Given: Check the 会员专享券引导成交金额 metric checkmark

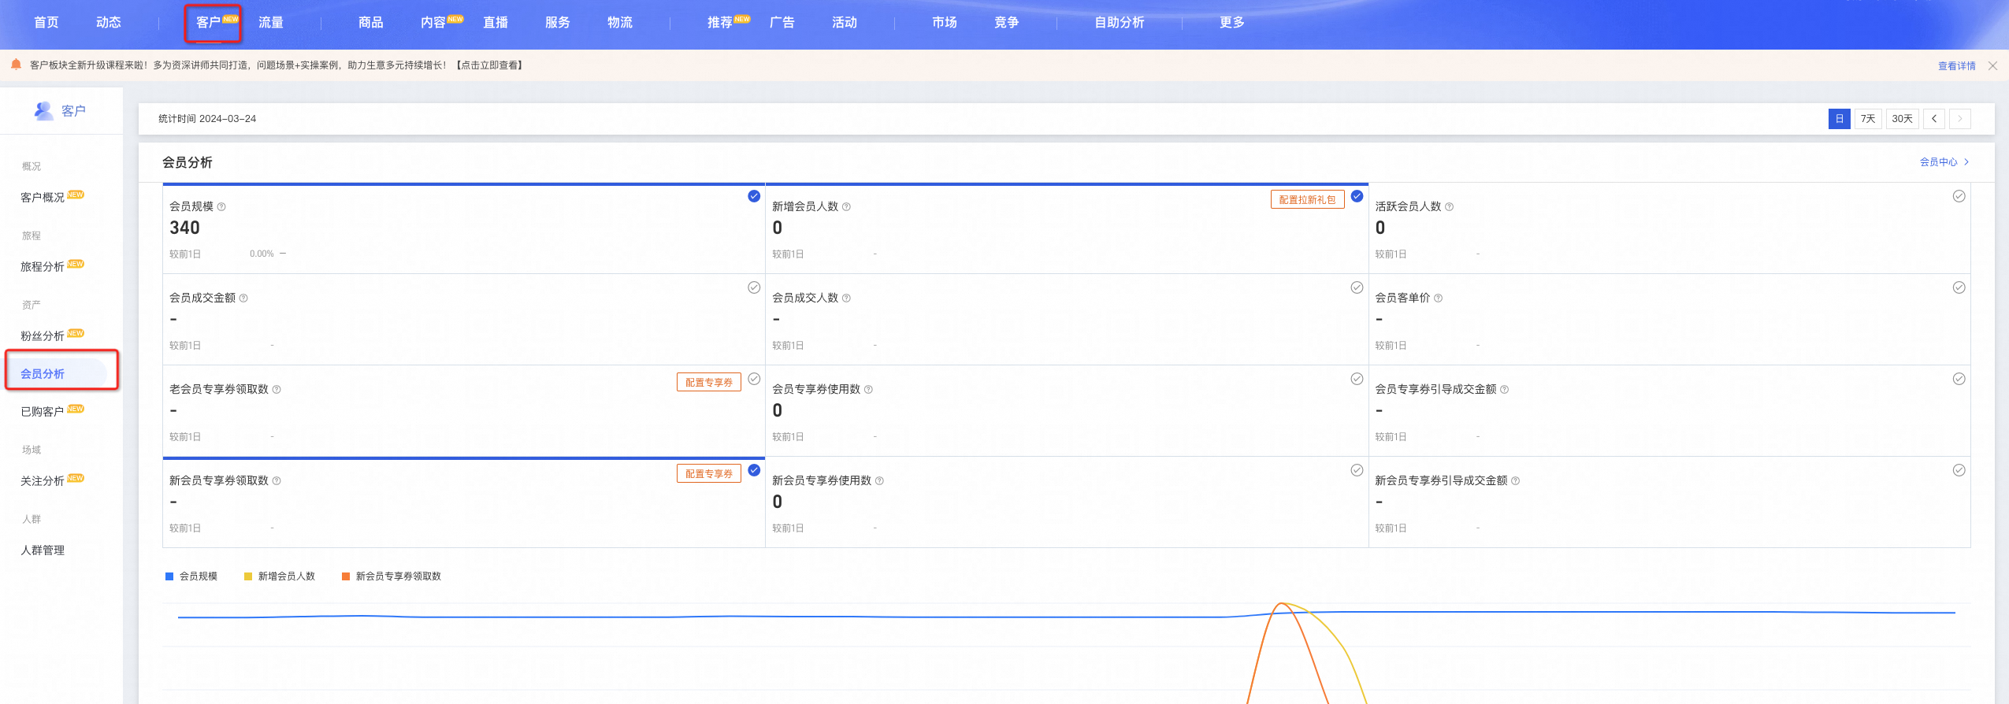Looking at the screenshot, I should point(1959,379).
